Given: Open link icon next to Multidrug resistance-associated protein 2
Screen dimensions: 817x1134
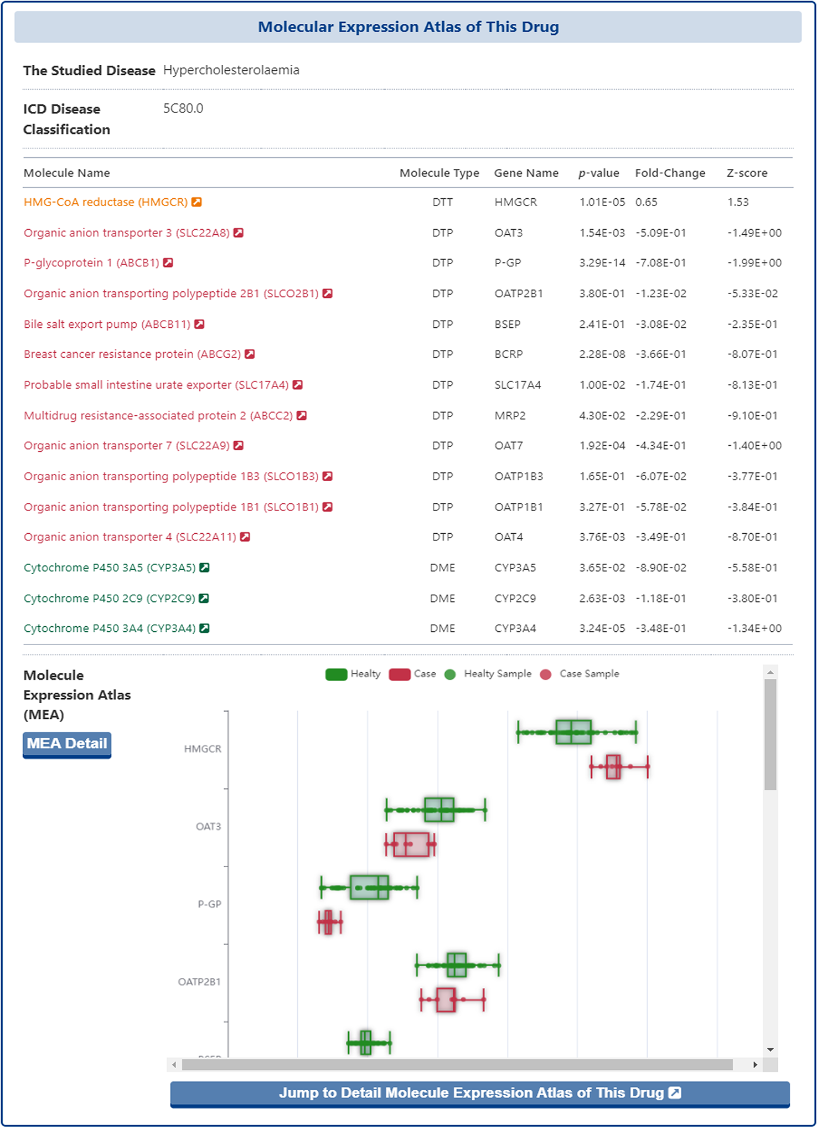Looking at the screenshot, I should [x=302, y=415].
